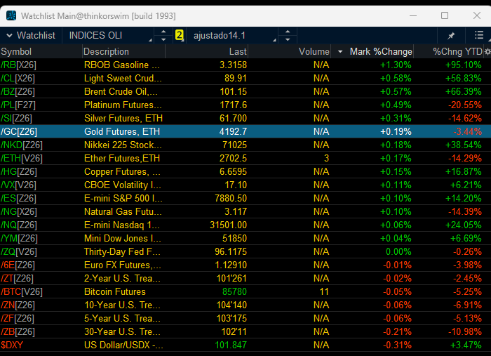491x356 pixels.
Task: Click Bitcoin last price 85780
Action: [x=234, y=292]
